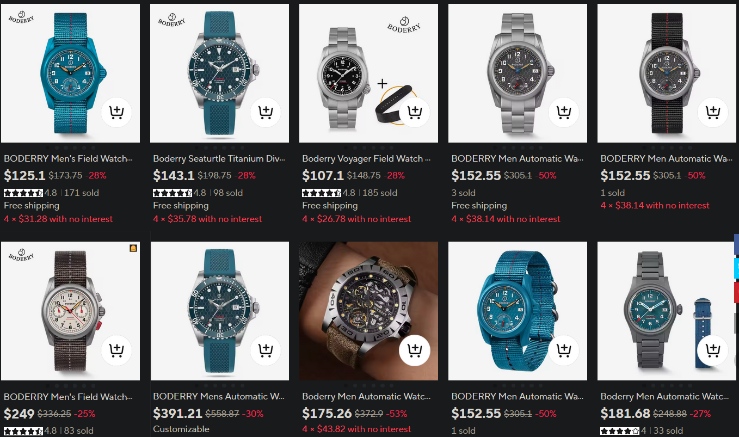Add the first $152.55 steel bracelet watch to cart
This screenshot has height=437, width=739.
pos(564,113)
